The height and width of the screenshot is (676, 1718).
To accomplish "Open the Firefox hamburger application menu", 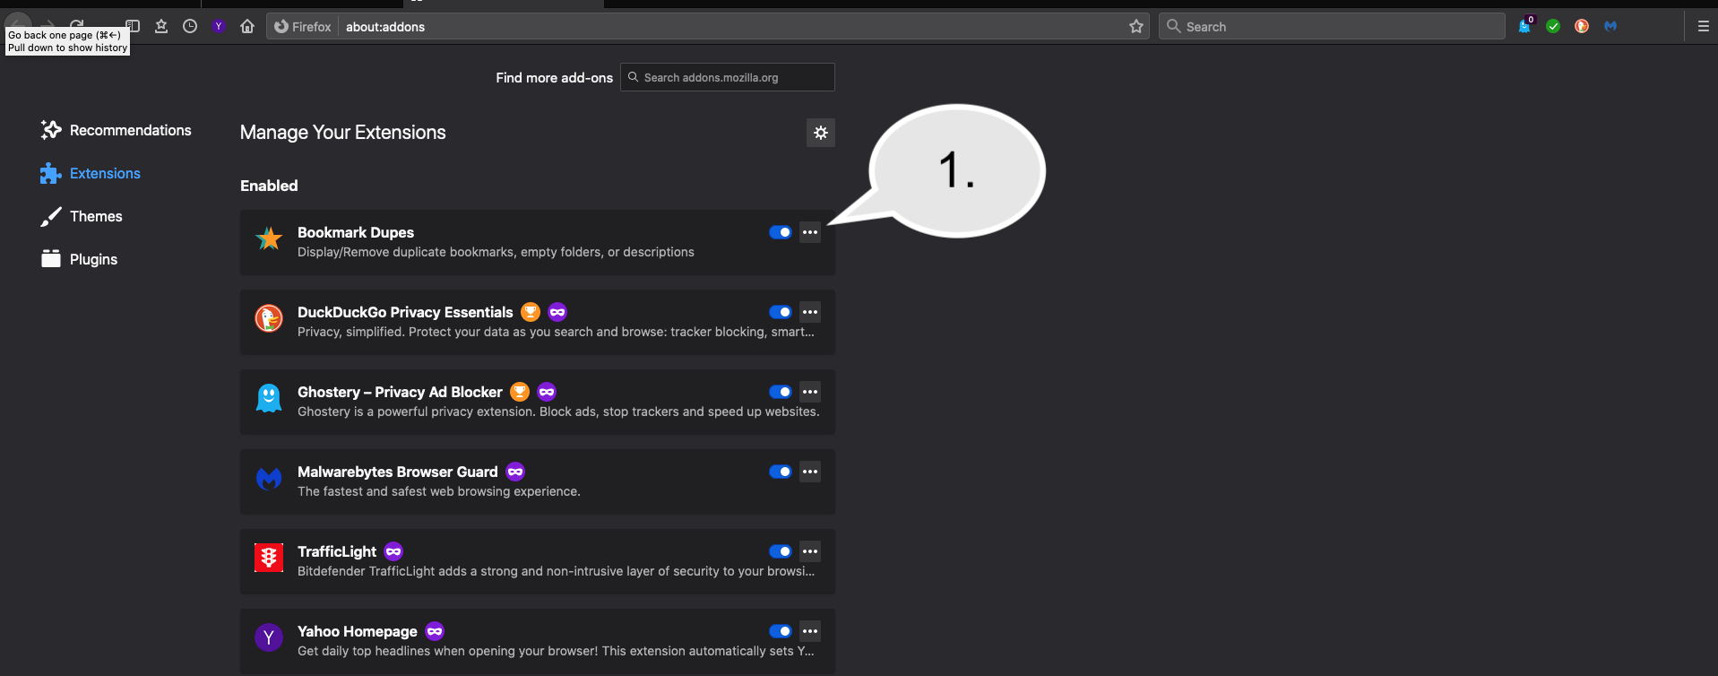I will click(x=1704, y=26).
